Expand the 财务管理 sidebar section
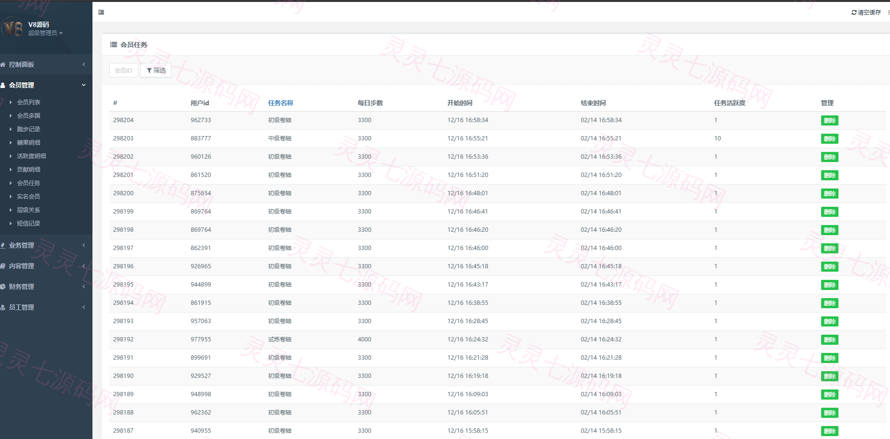Viewport: 890px width, 439px height. tap(46, 287)
